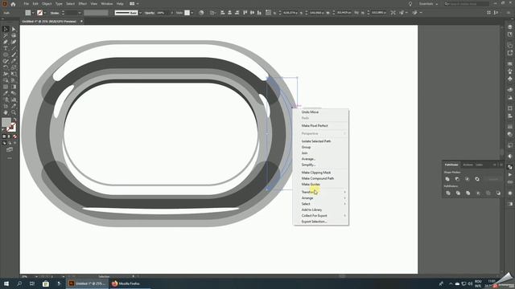The width and height of the screenshot is (515, 289).
Task: Click the search field at top right
Action: point(466,4)
